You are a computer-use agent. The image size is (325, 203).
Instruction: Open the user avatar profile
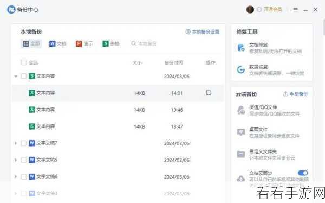point(250,9)
